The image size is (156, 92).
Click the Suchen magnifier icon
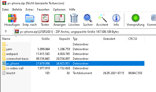(88, 18)
